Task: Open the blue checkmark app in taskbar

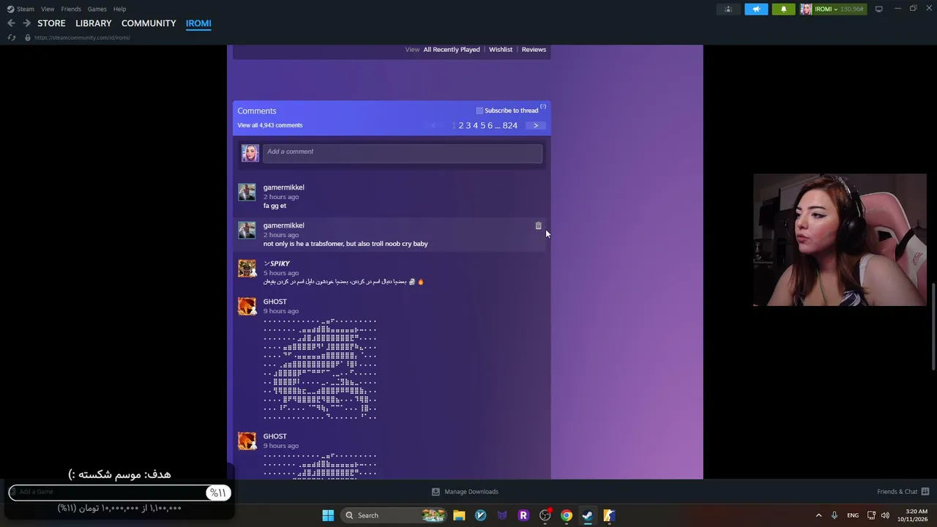Action: point(480,515)
